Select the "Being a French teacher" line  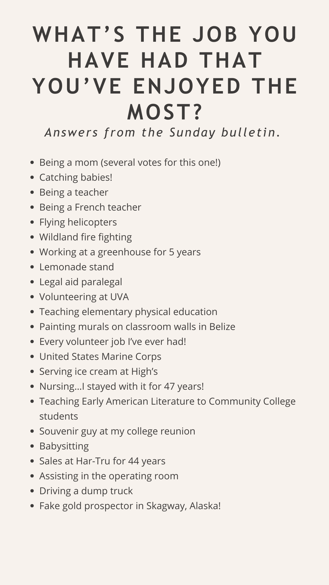[90, 207]
